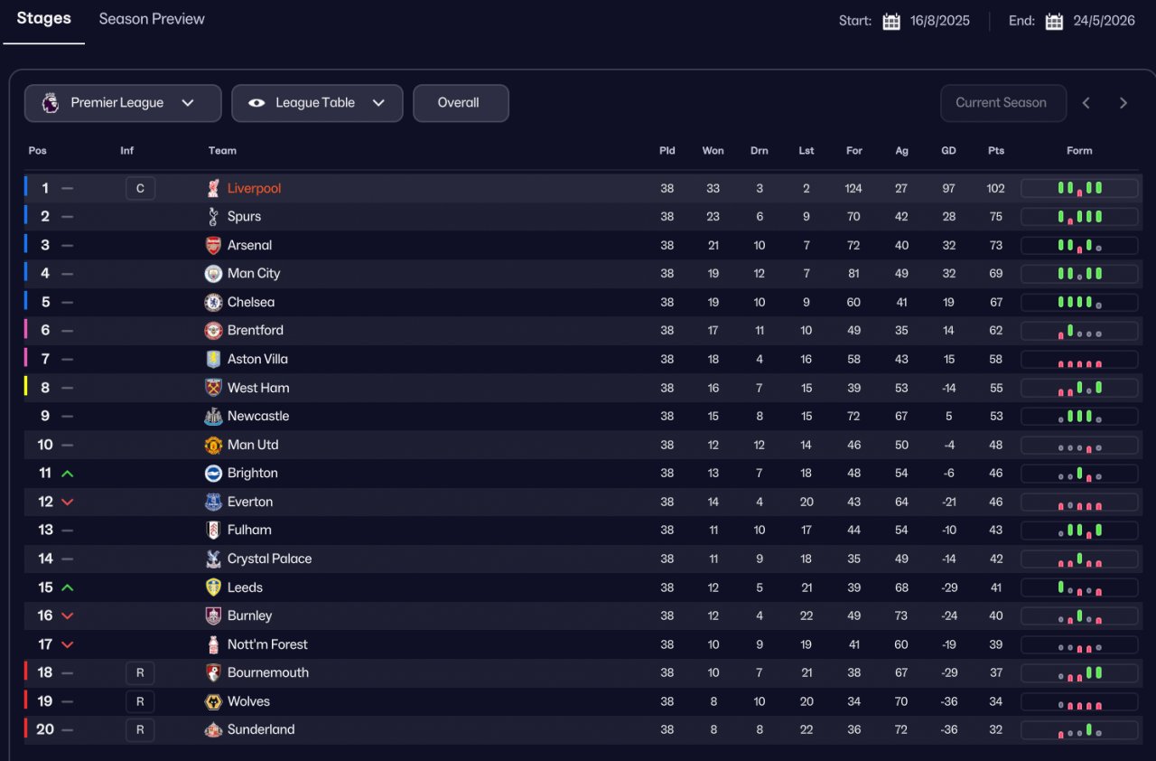Open the Premier League competition dropdown
The image size is (1156, 761).
[x=123, y=103]
